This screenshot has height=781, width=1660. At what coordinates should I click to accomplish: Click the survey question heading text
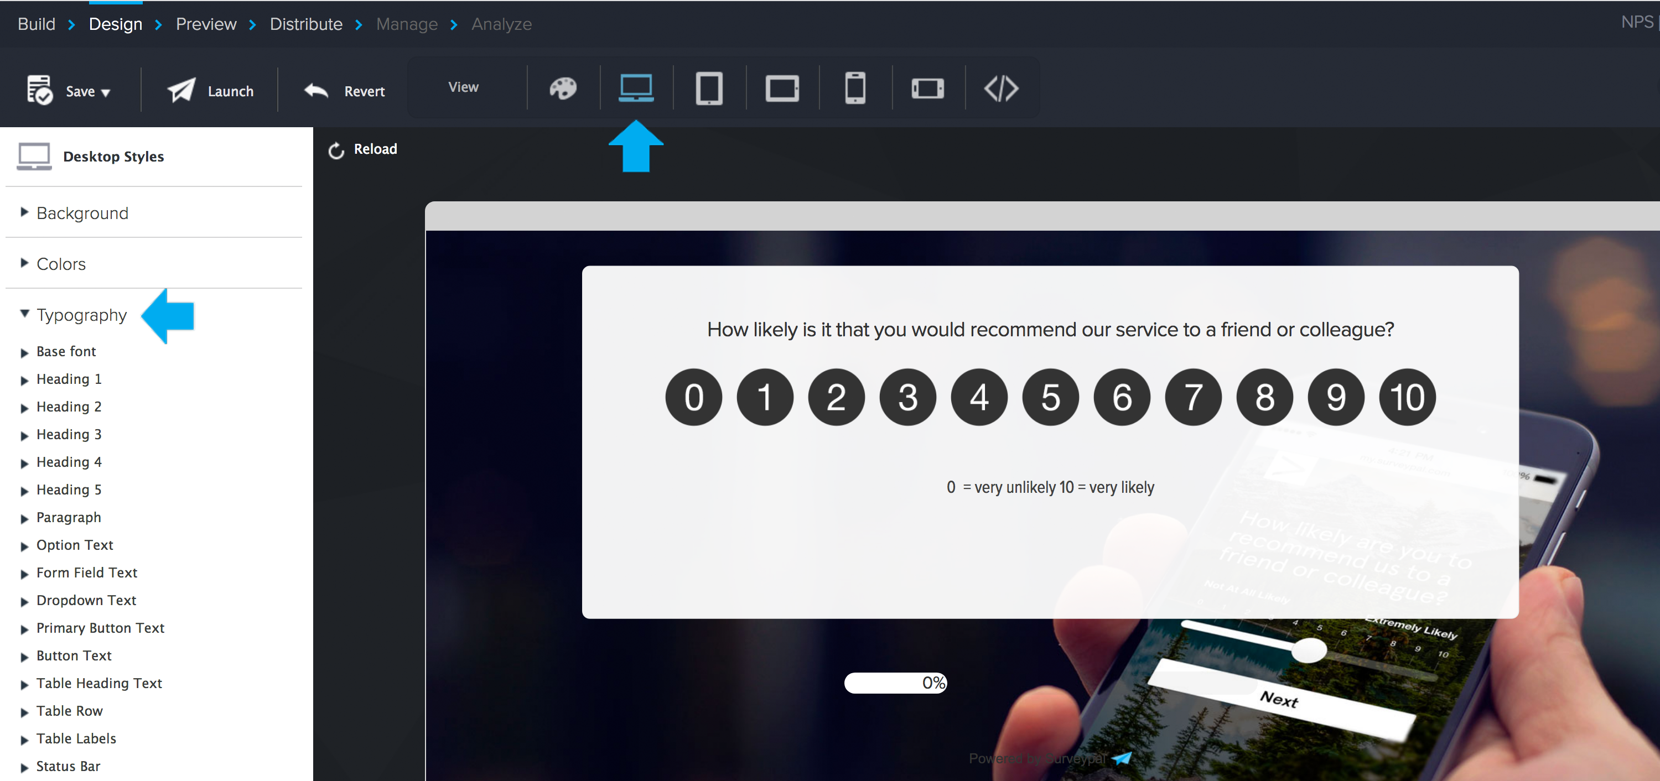click(x=1050, y=330)
